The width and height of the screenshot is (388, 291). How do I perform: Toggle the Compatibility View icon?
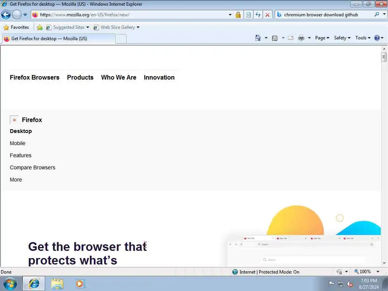point(249,15)
